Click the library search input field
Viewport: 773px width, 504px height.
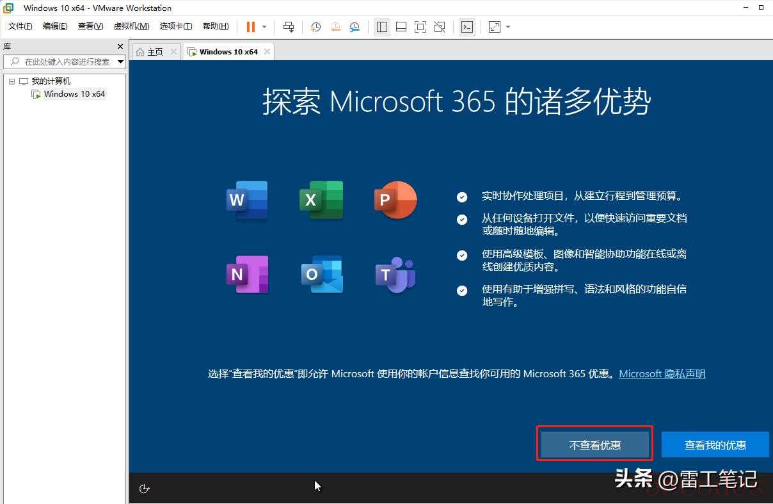point(64,62)
